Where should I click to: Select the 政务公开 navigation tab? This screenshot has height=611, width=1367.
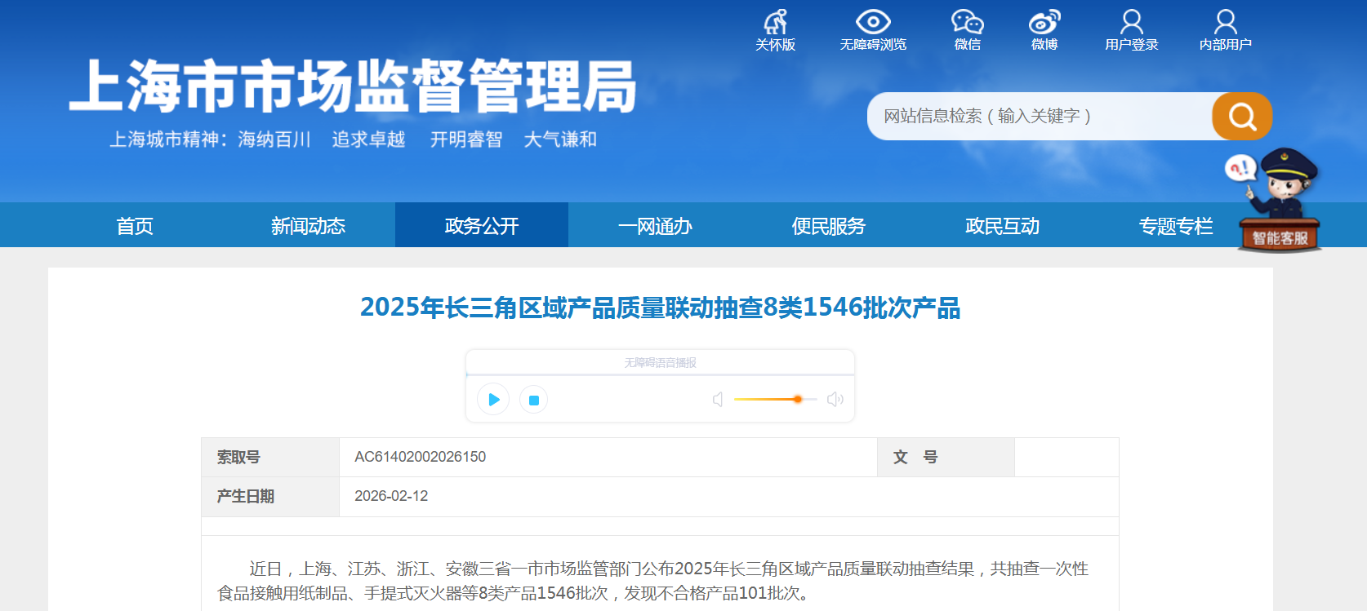tap(482, 226)
